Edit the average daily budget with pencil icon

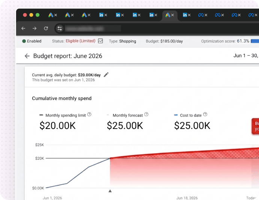106,75
